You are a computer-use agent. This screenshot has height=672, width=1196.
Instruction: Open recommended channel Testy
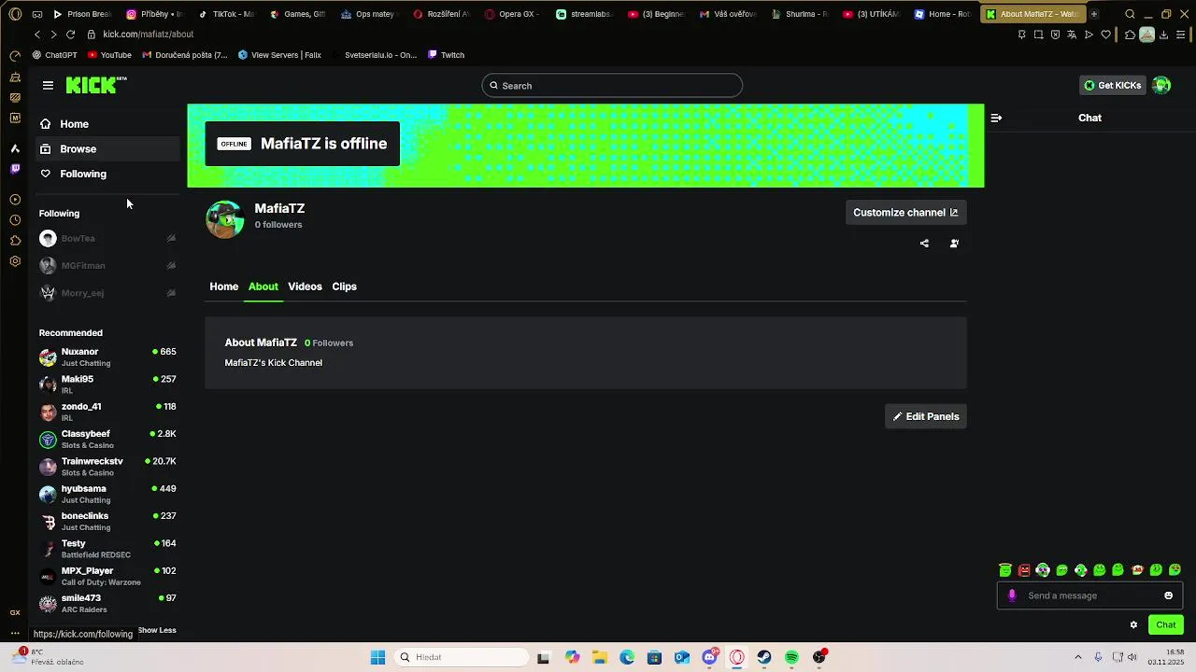pos(107,549)
